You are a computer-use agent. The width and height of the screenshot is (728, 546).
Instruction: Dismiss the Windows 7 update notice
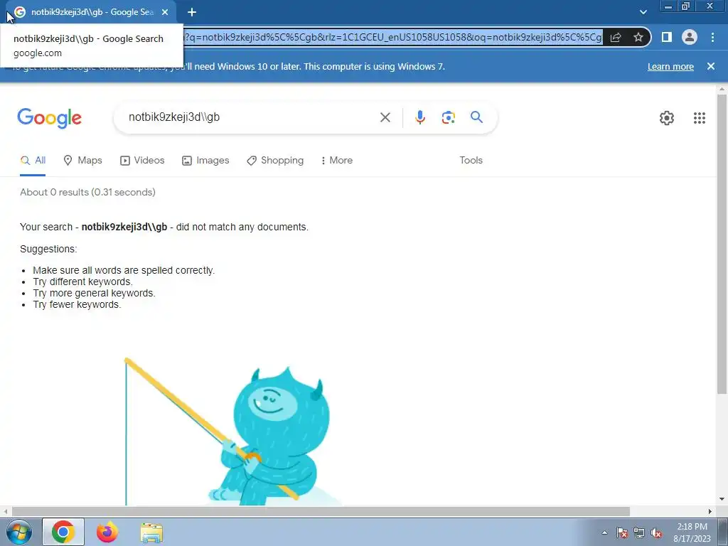coord(710,66)
